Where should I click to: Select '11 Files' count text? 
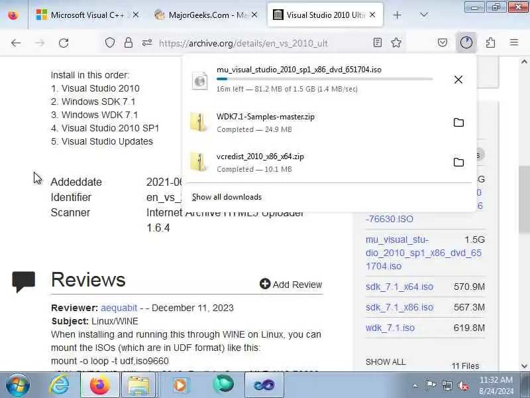coord(466,366)
